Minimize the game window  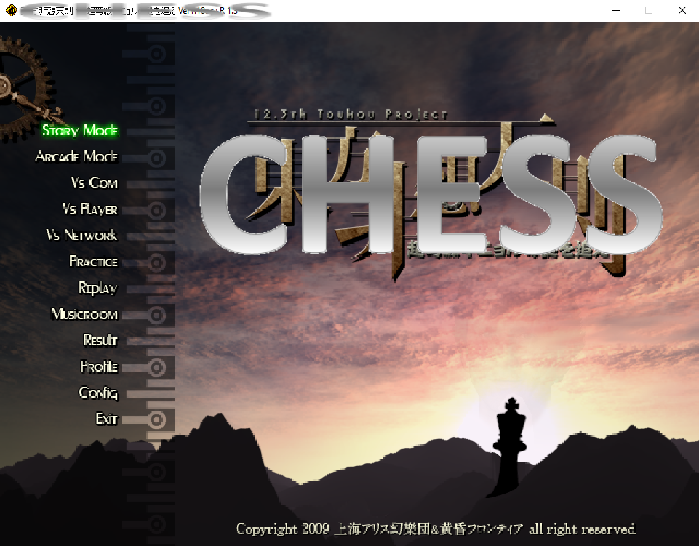[x=616, y=10]
